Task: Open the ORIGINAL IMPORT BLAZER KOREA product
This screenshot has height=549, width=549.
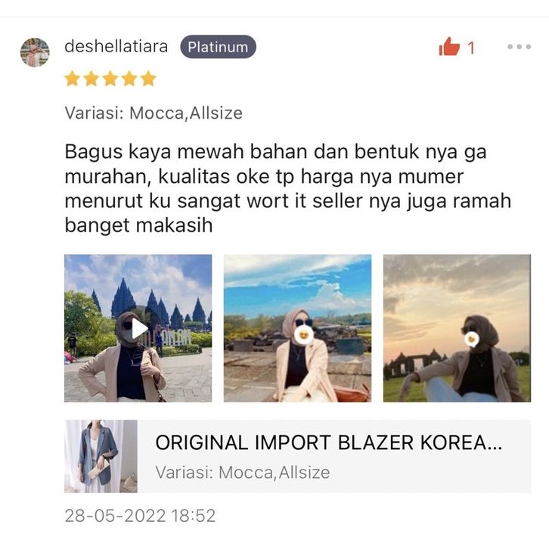Action: (298, 456)
